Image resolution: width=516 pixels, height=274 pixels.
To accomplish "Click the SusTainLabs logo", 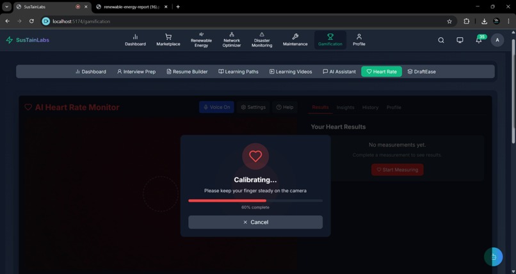I will (x=28, y=40).
